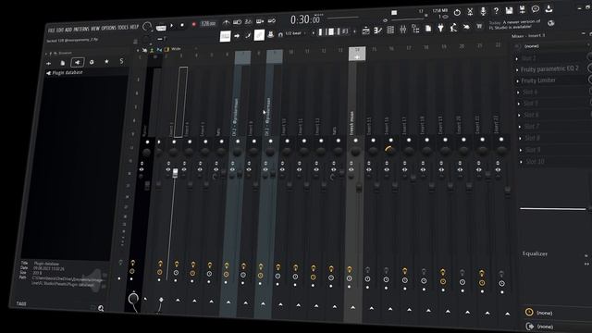
Task: Open the undo history icon
Action: point(457,12)
